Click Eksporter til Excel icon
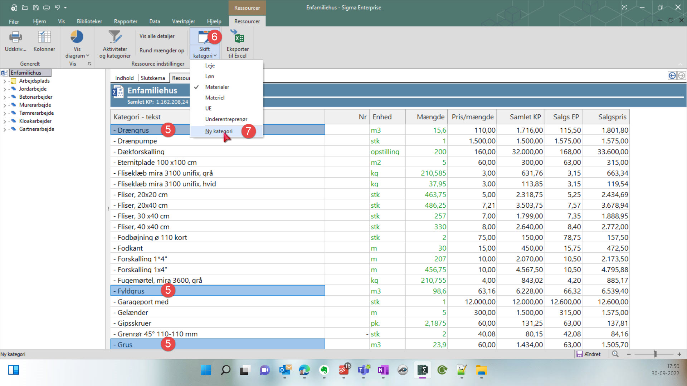 tap(237, 36)
